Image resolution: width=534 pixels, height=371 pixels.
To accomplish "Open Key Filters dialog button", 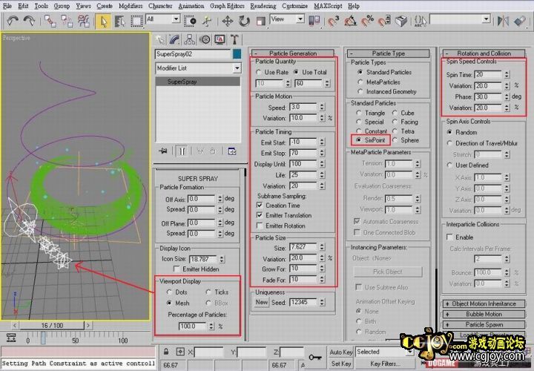I will tap(385, 364).
